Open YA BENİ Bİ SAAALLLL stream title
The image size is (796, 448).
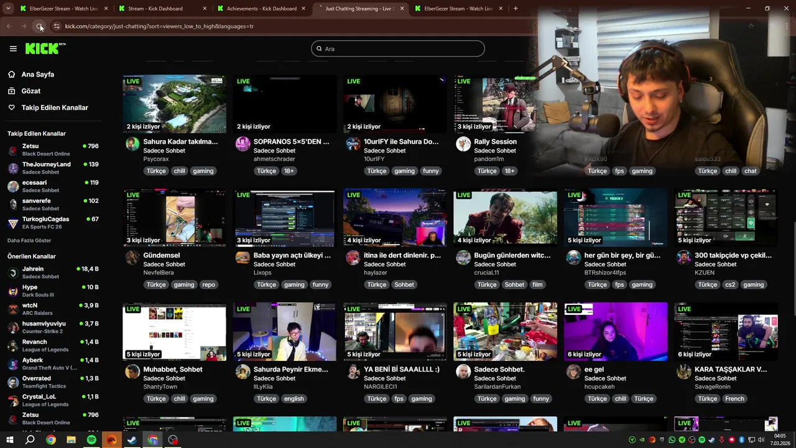402,369
